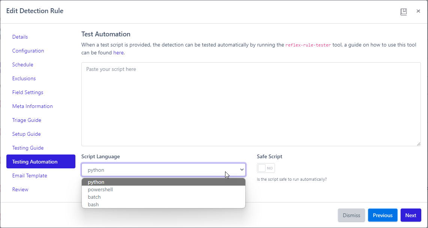Image resolution: width=428 pixels, height=228 pixels.
Task: Open the Exclusions section
Action: point(24,78)
